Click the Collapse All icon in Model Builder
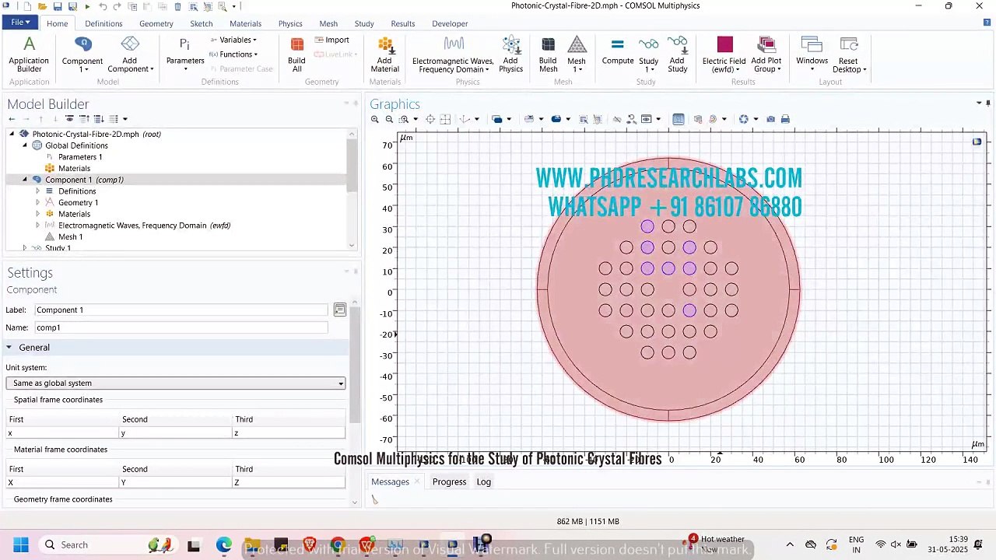 coord(84,119)
